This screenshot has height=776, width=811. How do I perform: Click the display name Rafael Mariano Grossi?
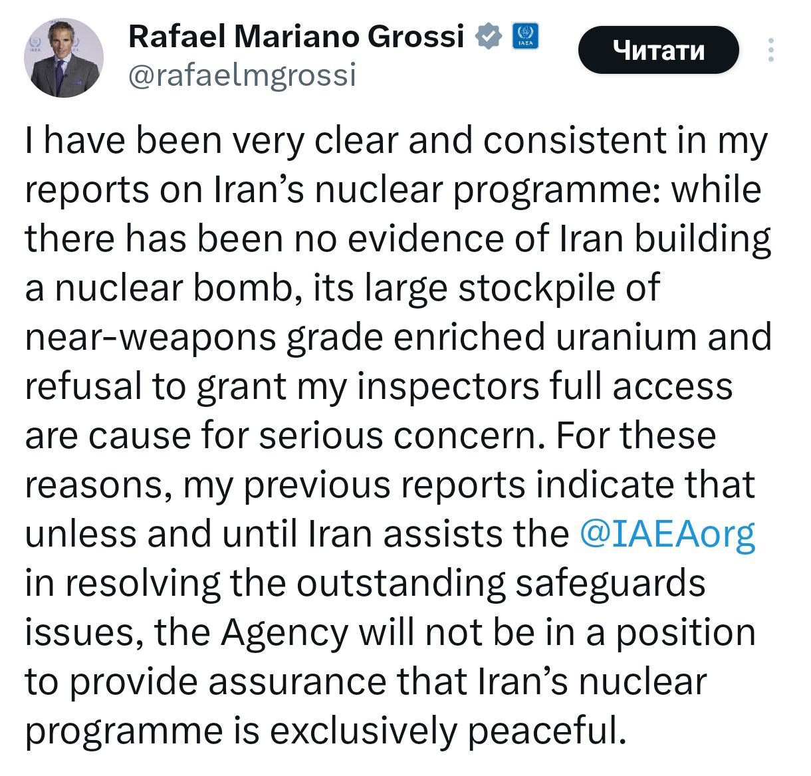click(x=296, y=36)
